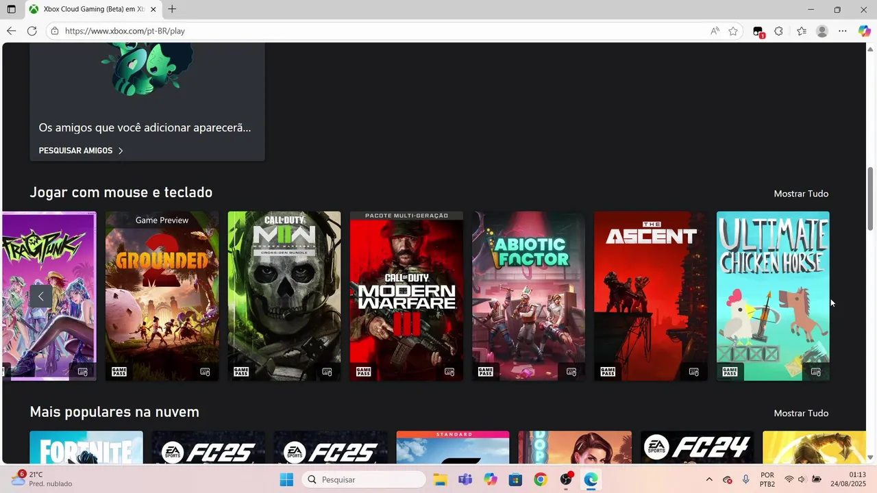Image resolution: width=877 pixels, height=493 pixels.
Task: Open weather widget showing 21°C
Action: (x=42, y=479)
